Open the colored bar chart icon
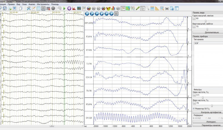Viewport: 223px width, 130px height. coord(113,8)
